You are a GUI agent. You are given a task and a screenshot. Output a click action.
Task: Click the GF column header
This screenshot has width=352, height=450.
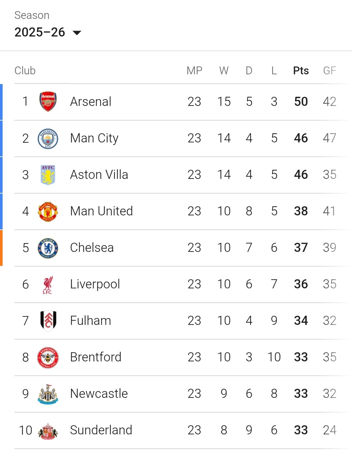tap(330, 71)
